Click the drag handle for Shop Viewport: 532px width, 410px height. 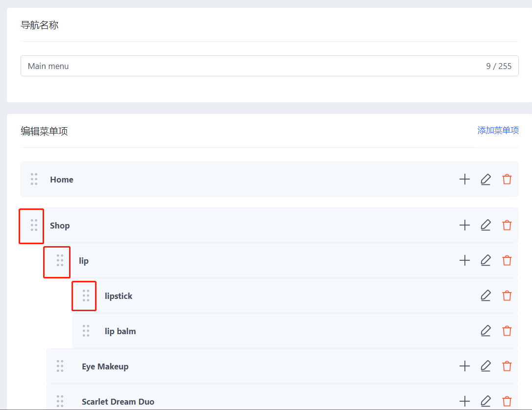pos(34,226)
